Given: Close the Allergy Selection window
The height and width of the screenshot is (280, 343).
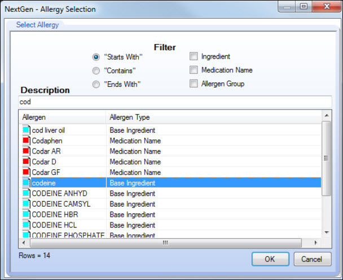Looking at the screenshot, I should (x=327, y=6).
